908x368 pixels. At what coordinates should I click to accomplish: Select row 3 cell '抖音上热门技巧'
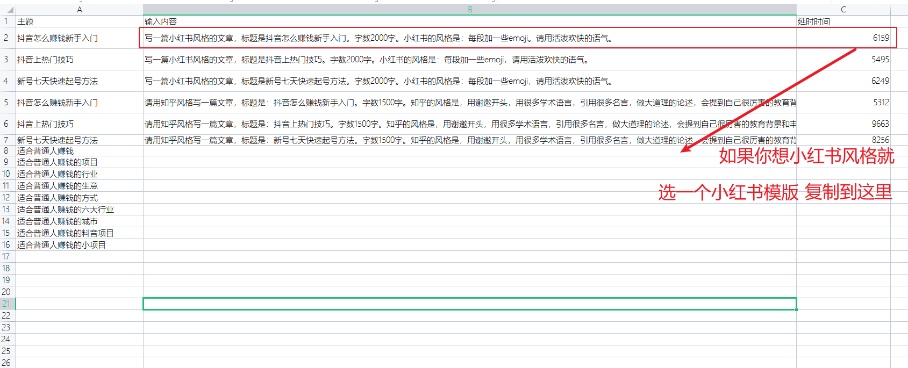[x=80, y=60]
